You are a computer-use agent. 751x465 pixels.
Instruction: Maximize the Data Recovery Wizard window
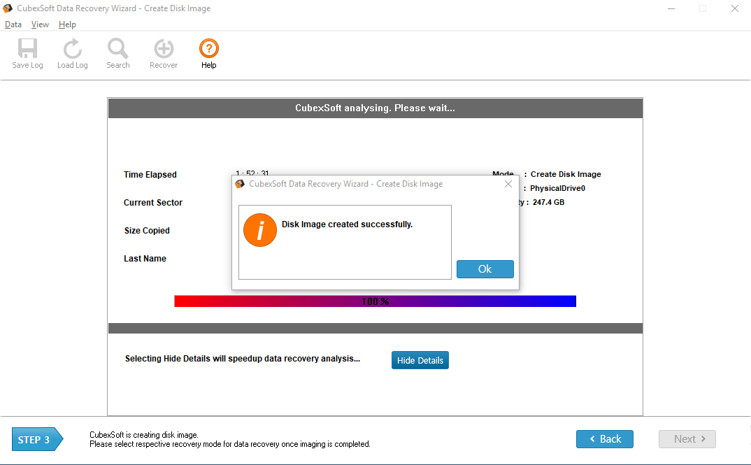[703, 8]
